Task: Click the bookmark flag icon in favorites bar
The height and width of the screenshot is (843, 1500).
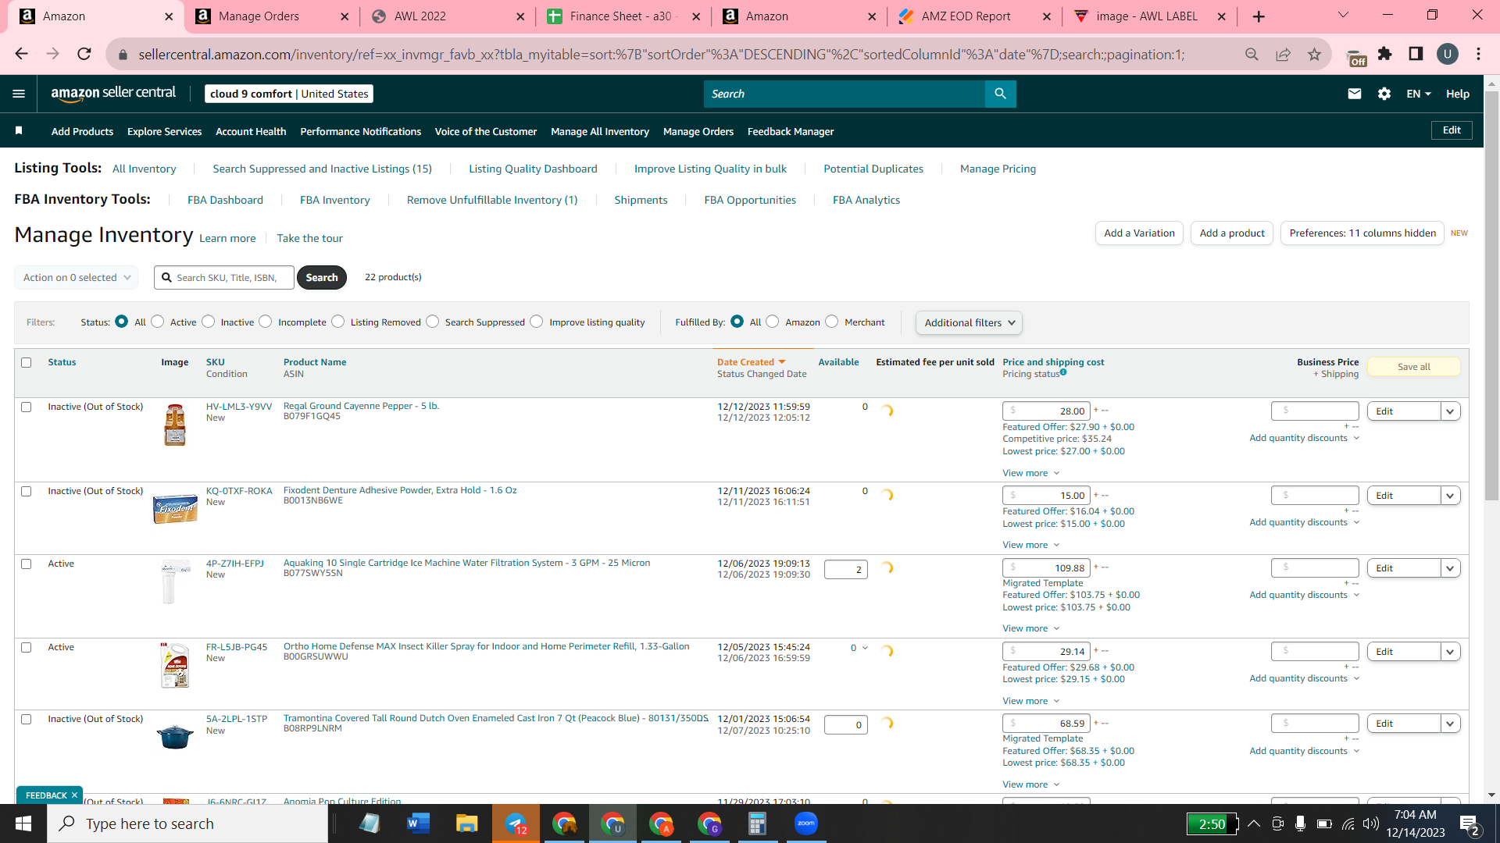Action: coord(19,130)
